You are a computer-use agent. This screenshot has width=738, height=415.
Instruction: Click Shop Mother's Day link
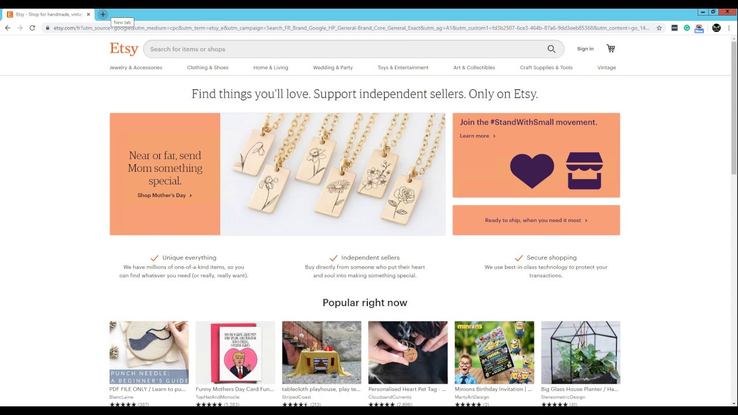(165, 195)
